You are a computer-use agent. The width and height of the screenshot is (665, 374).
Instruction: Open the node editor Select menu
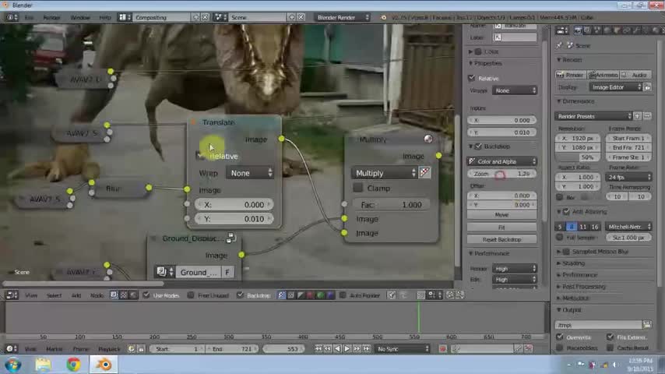point(54,295)
